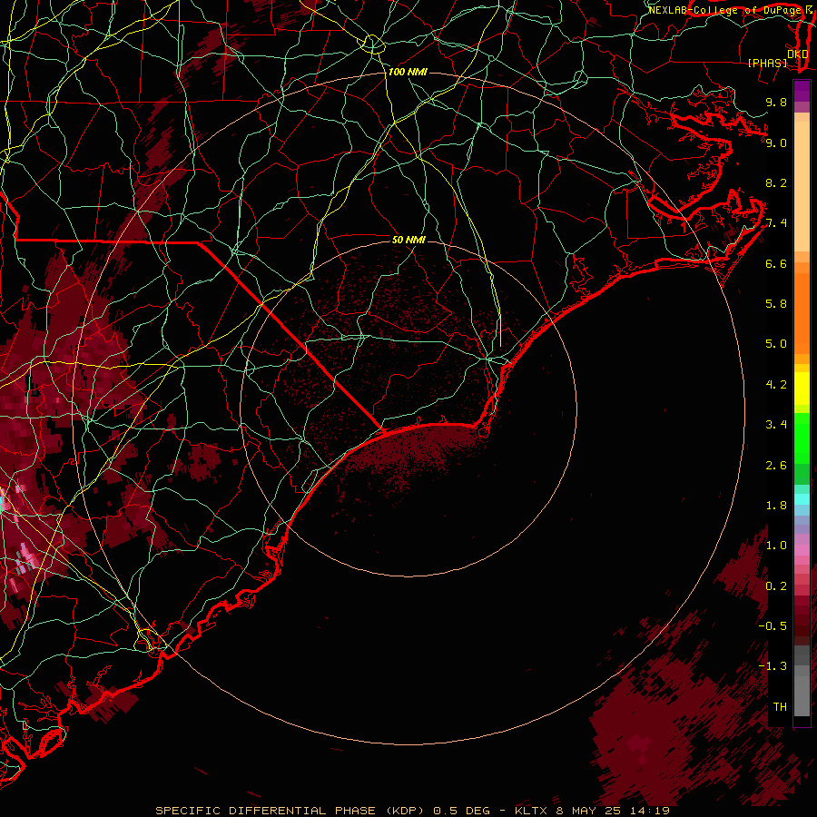Click the 5.0 scale label
817x817 pixels.
[x=776, y=344]
